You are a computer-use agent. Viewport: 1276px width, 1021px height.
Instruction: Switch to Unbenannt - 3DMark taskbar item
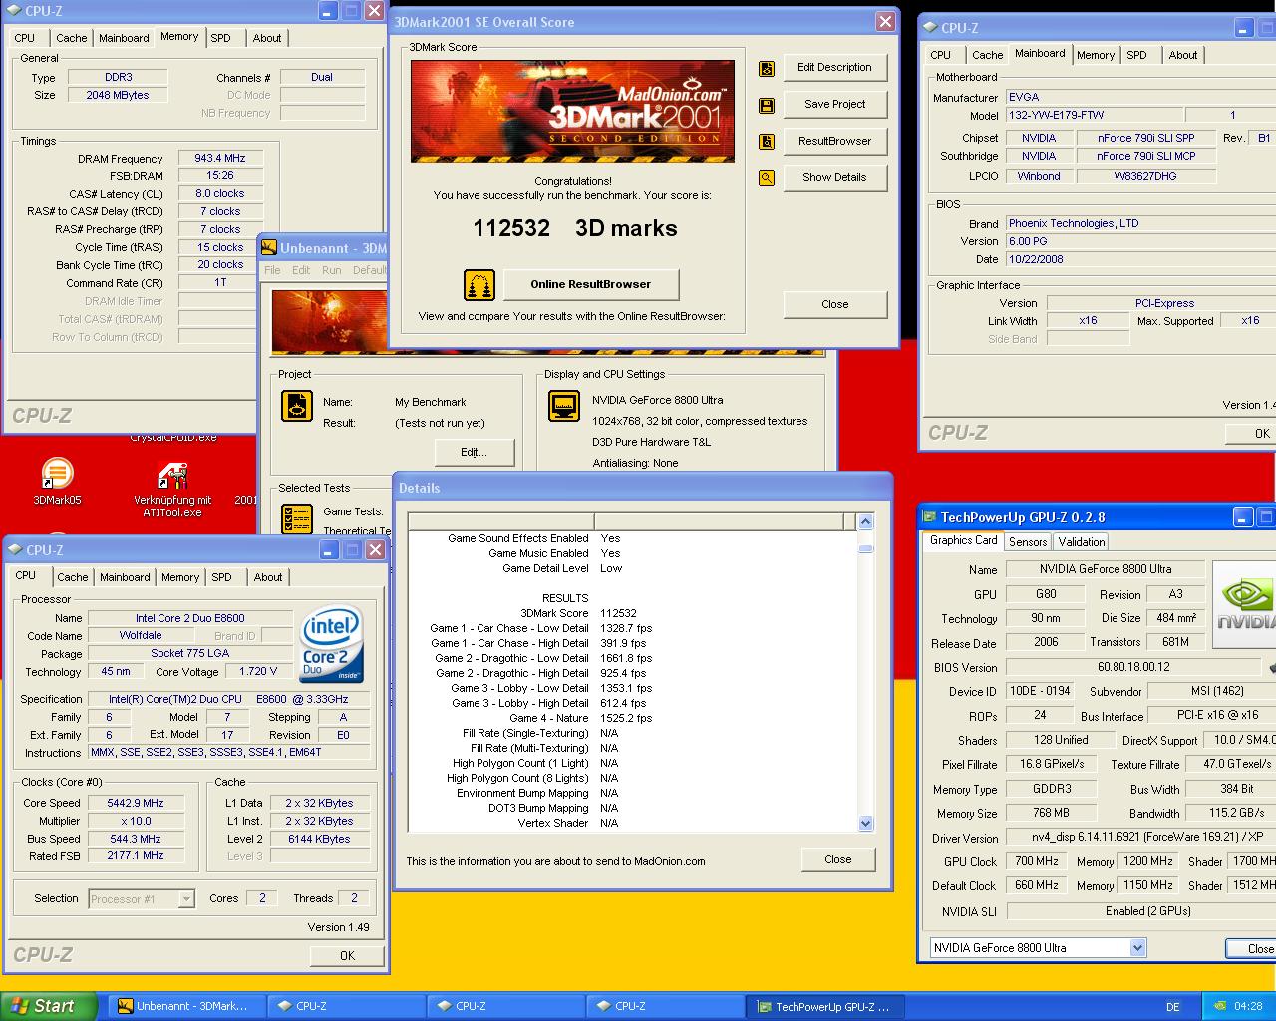(187, 1006)
